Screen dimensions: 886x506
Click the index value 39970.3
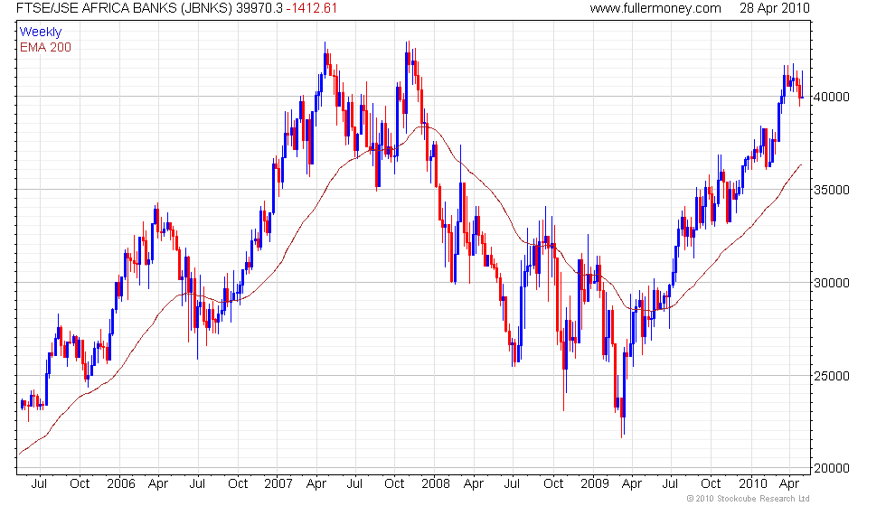pos(259,8)
